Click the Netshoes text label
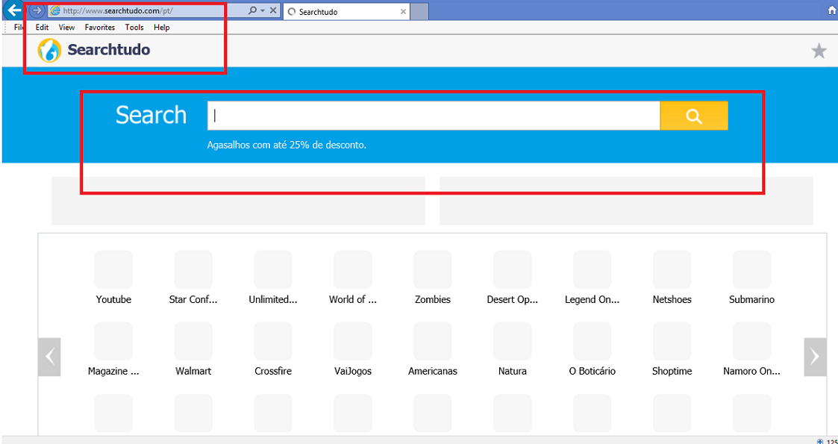The width and height of the screenshot is (838, 444). coord(672,299)
